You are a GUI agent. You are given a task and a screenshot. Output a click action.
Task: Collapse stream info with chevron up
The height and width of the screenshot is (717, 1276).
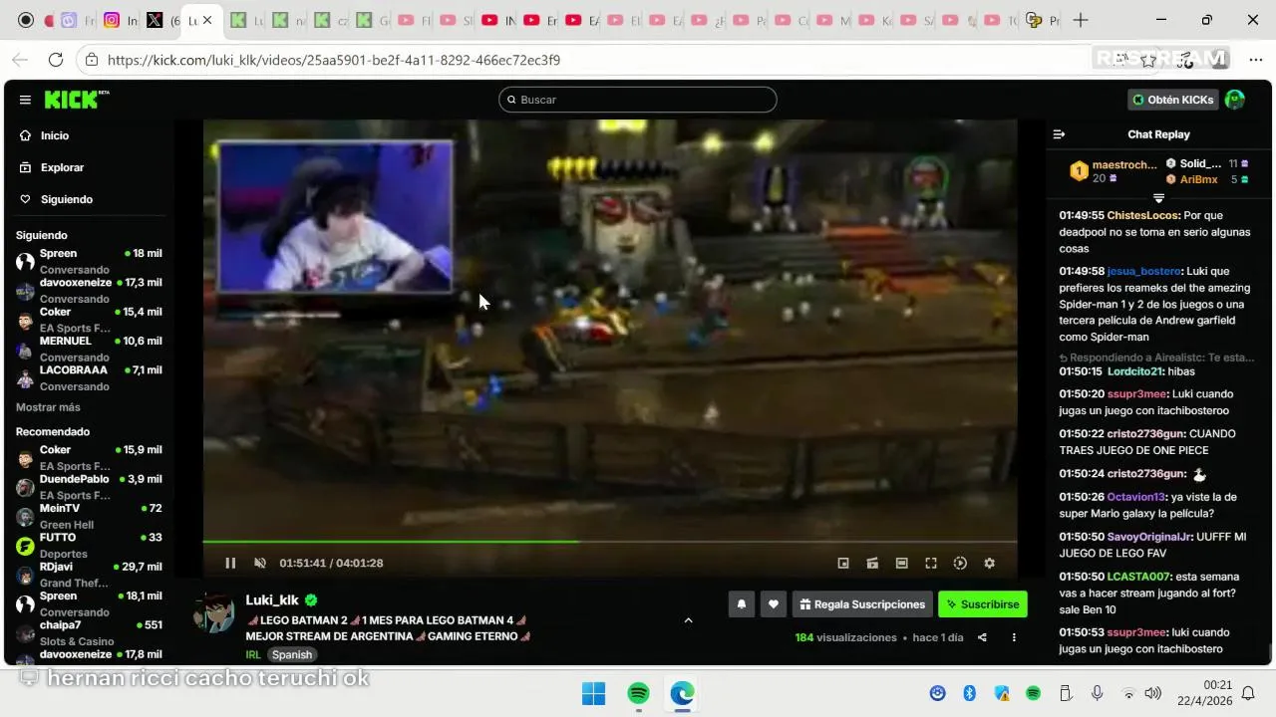click(x=688, y=619)
